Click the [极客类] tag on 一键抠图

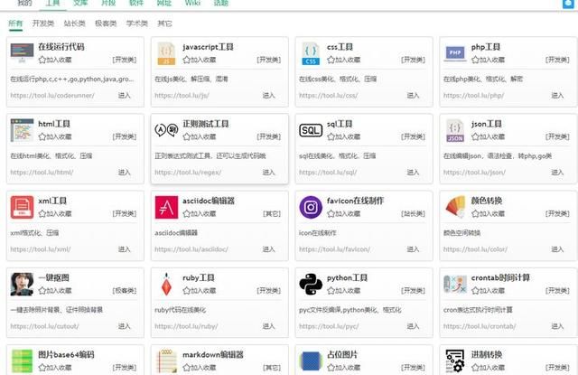[125, 291]
